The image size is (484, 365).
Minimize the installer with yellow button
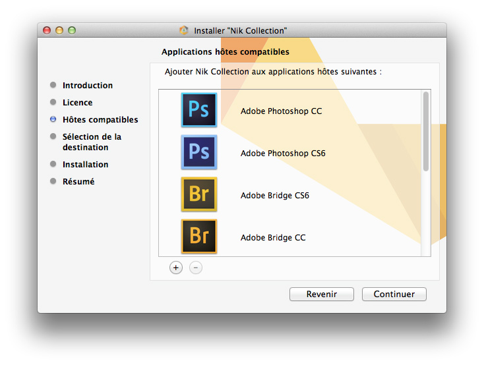59,30
